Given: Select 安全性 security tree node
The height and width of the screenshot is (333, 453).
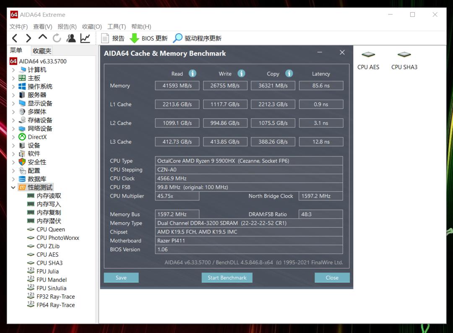Looking at the screenshot, I should (37, 162).
